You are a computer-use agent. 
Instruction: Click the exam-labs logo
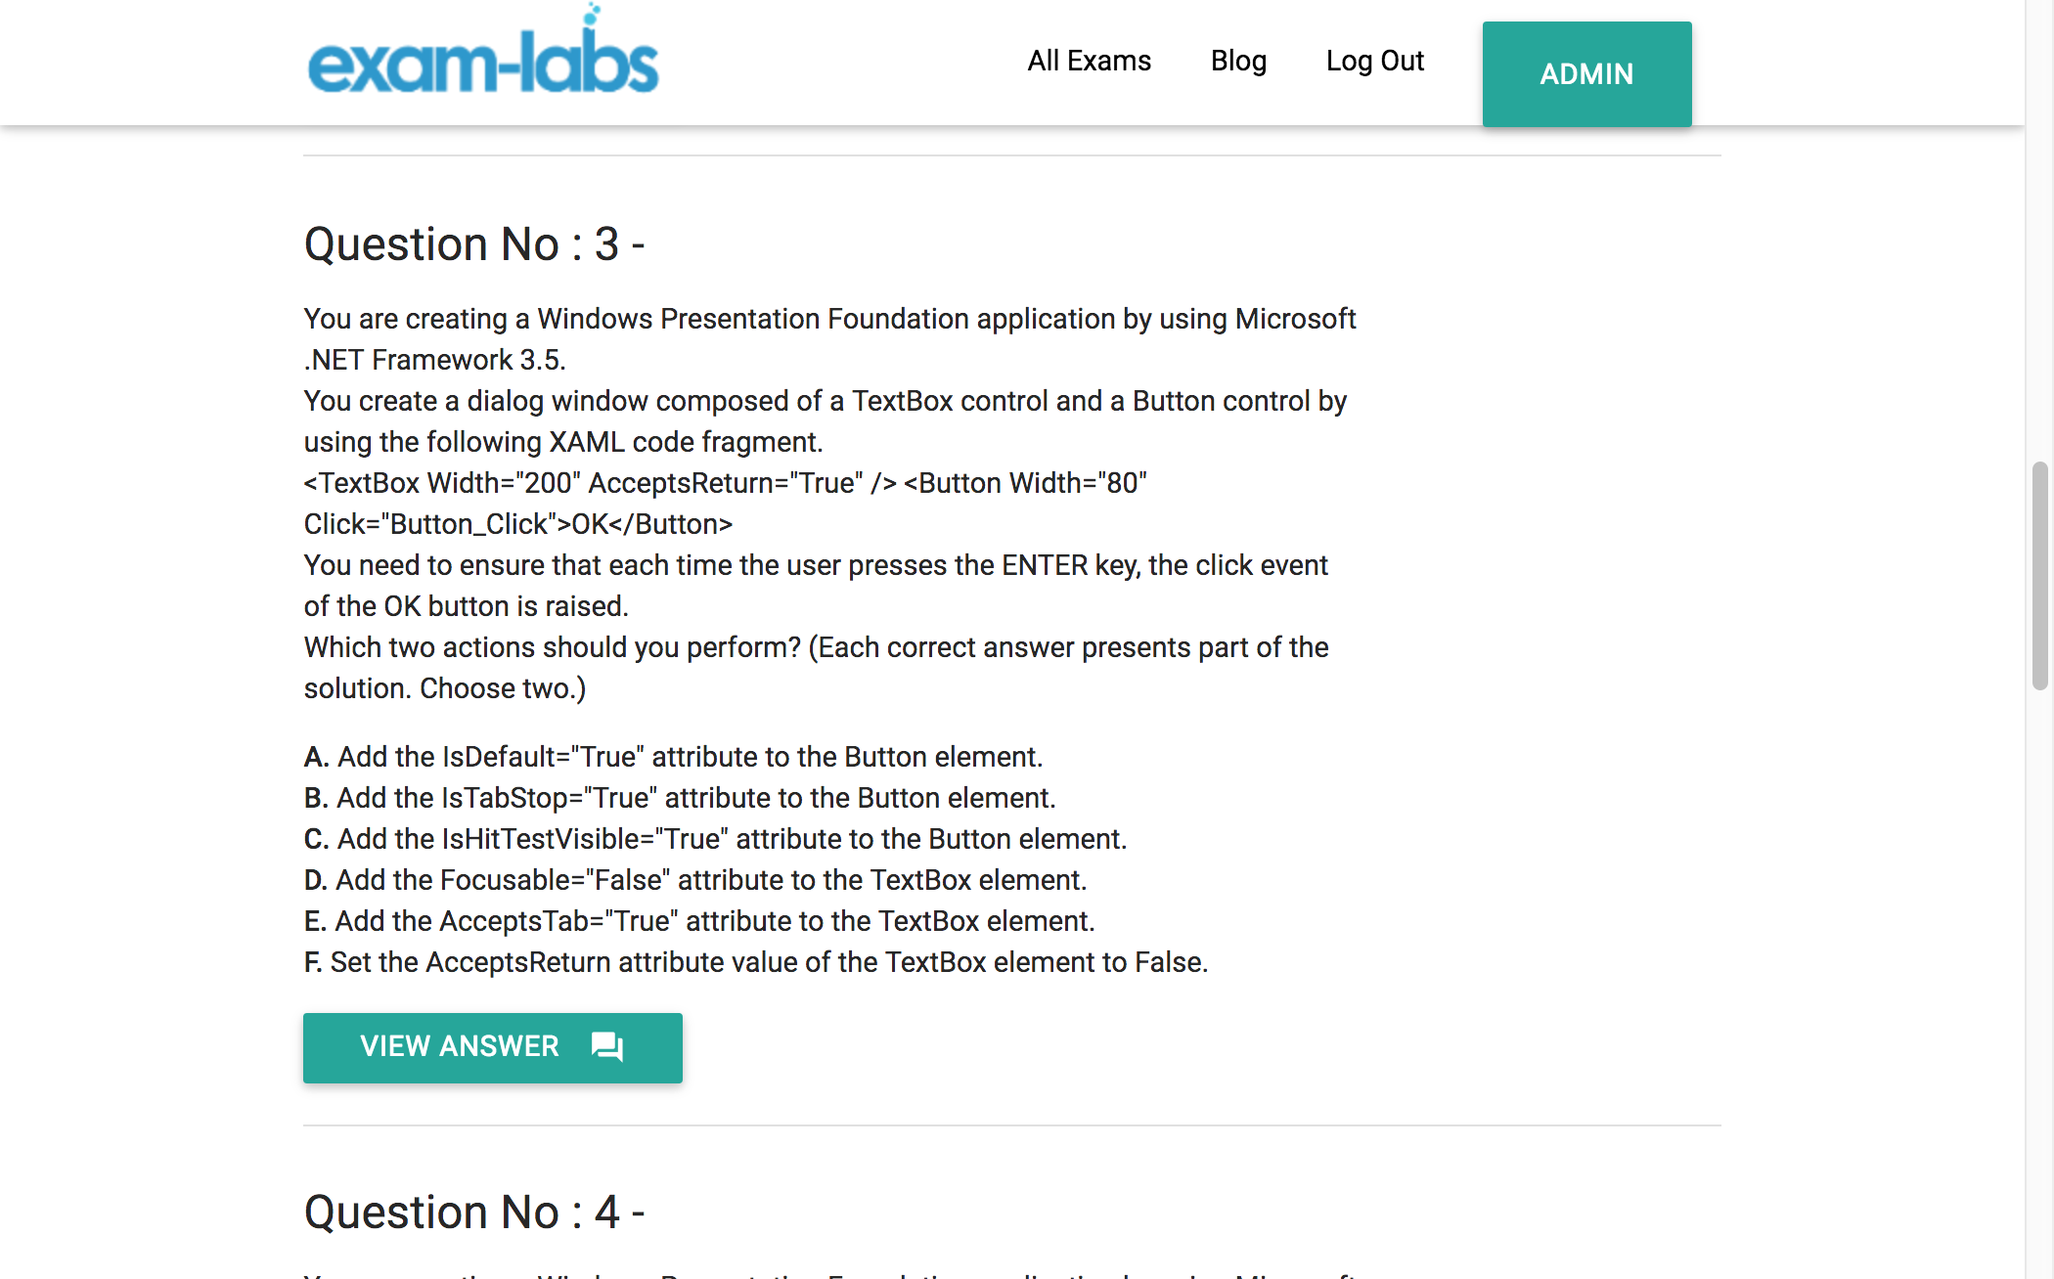point(483,51)
